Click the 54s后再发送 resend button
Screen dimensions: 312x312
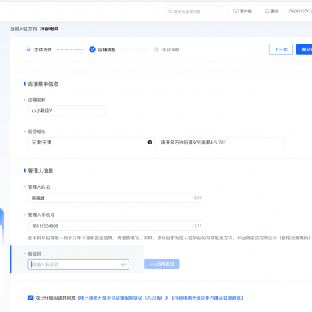(x=162, y=264)
